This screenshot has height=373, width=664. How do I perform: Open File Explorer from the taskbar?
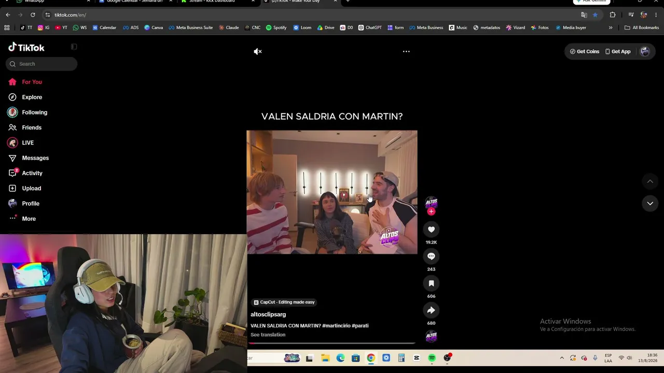[x=325, y=358]
